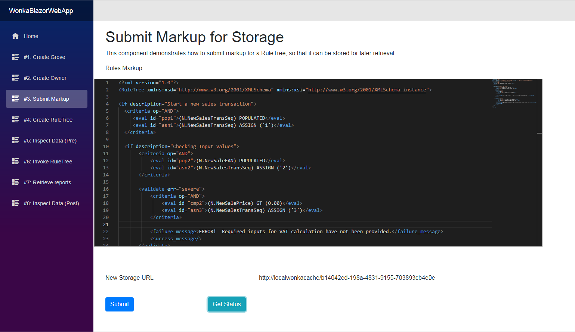Click the list icon beside #7: Retrieve reports
The height and width of the screenshot is (332, 575).
[15, 182]
